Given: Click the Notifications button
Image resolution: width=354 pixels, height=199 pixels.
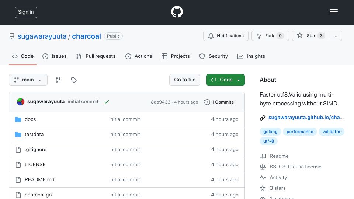Looking at the screenshot, I should (x=226, y=36).
